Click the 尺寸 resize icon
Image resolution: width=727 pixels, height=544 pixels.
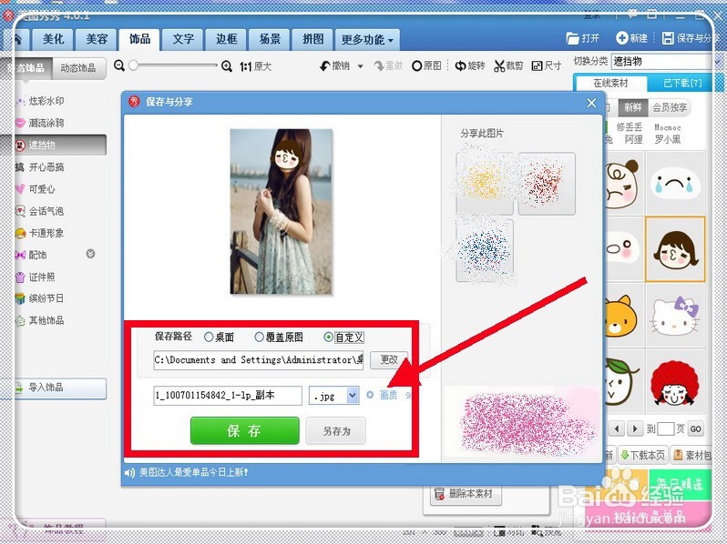pos(537,66)
